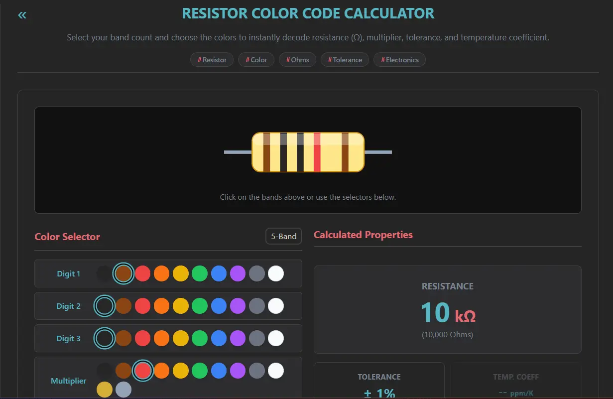The image size is (613, 399).
Task: Click the #Ohms tag
Action: 297,60
